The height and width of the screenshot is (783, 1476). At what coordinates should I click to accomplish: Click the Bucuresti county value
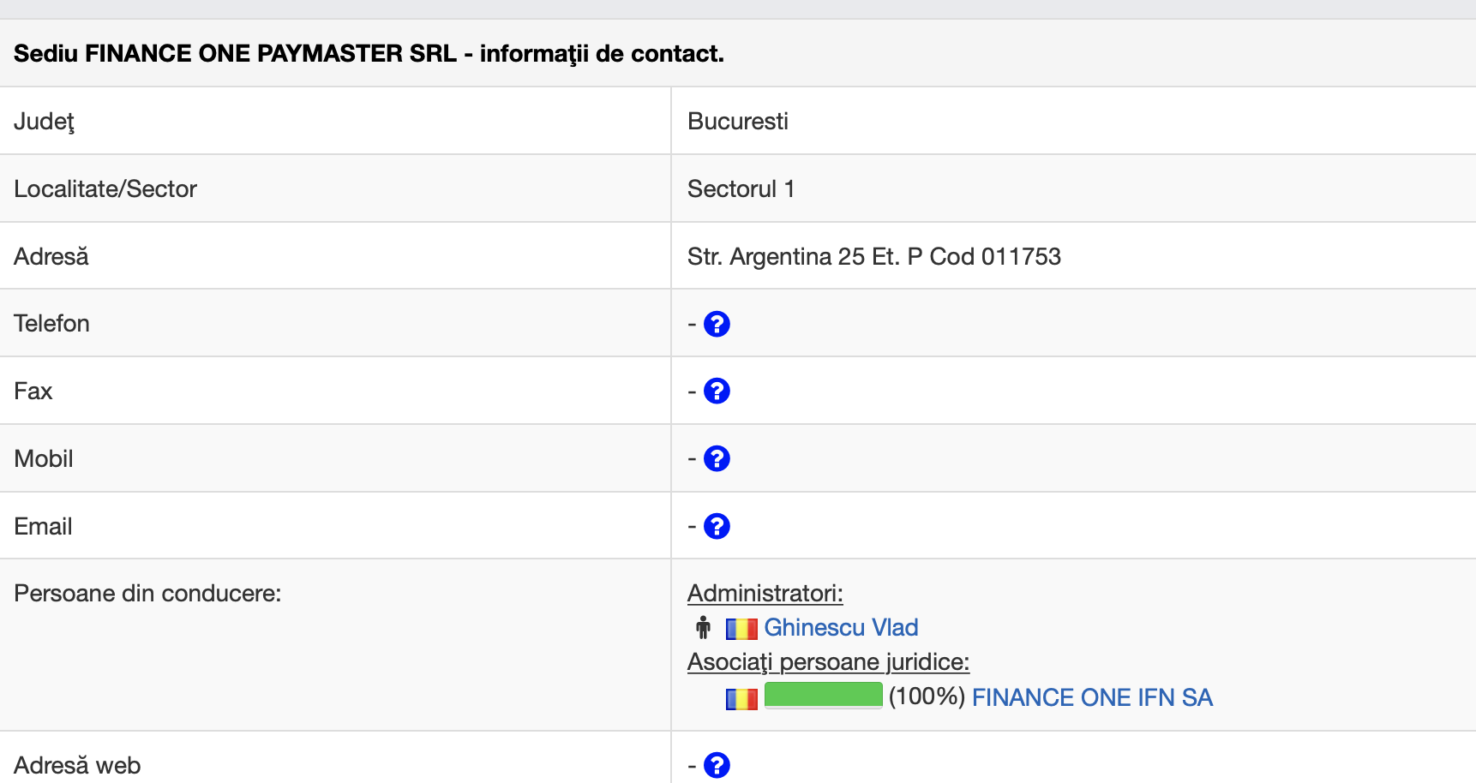click(737, 121)
